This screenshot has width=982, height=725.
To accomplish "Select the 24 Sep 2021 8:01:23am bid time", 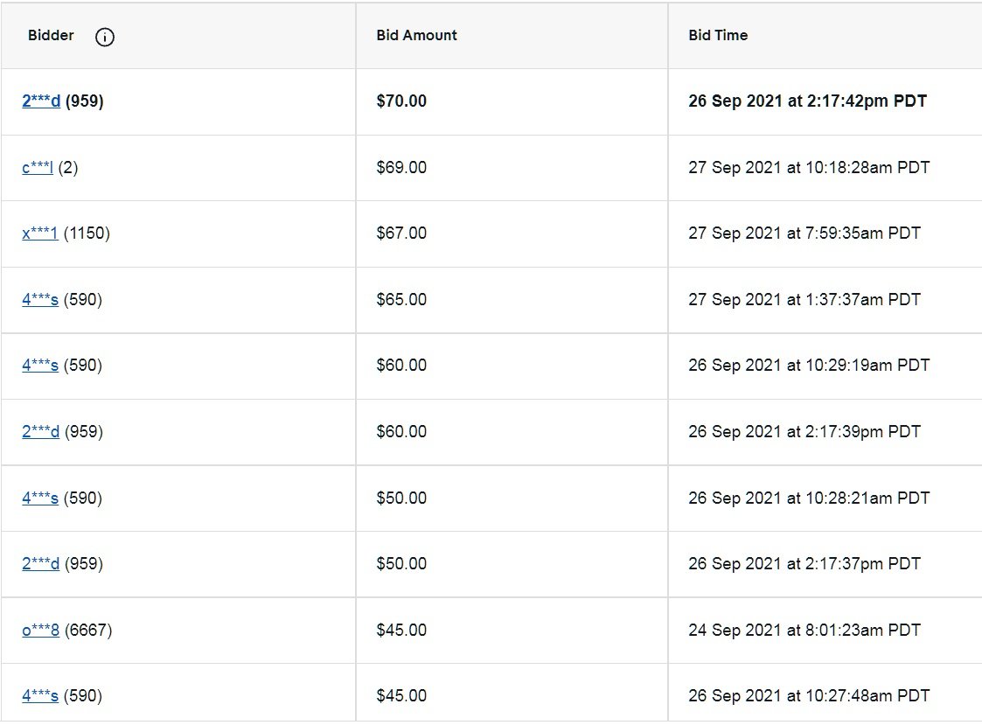I will pos(804,631).
